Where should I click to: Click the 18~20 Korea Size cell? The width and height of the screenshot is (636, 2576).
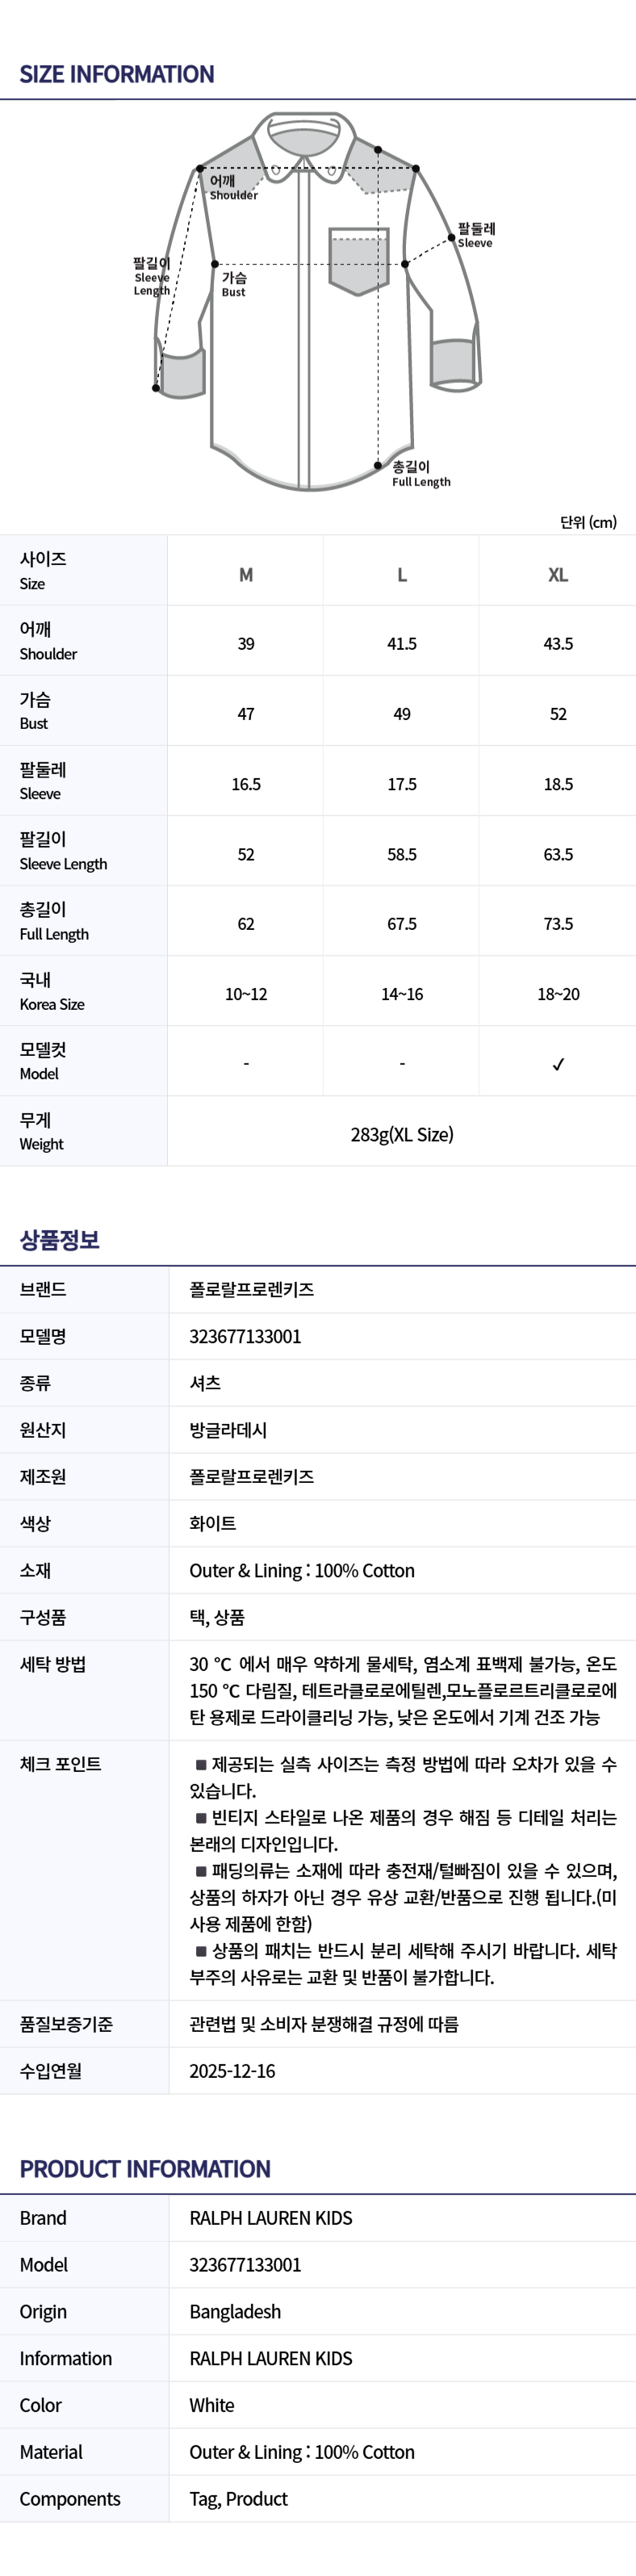click(558, 994)
